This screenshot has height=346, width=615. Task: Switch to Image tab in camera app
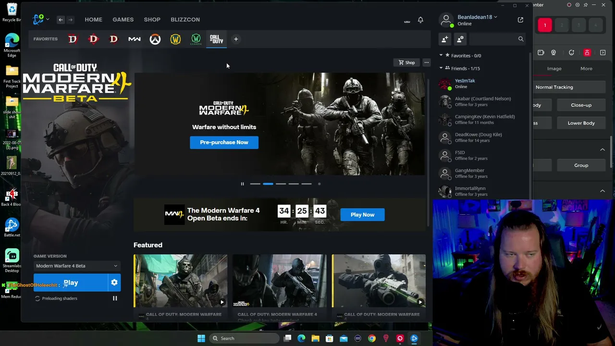(554, 69)
